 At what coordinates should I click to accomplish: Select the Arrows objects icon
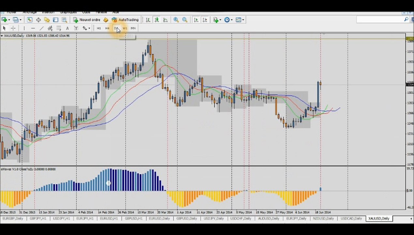pyautogui.click(x=84, y=28)
